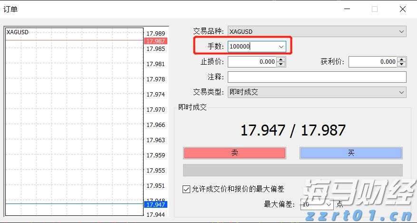Screen dimensions: 417x223
Task: Close the 订单 order window
Action: point(403,9)
